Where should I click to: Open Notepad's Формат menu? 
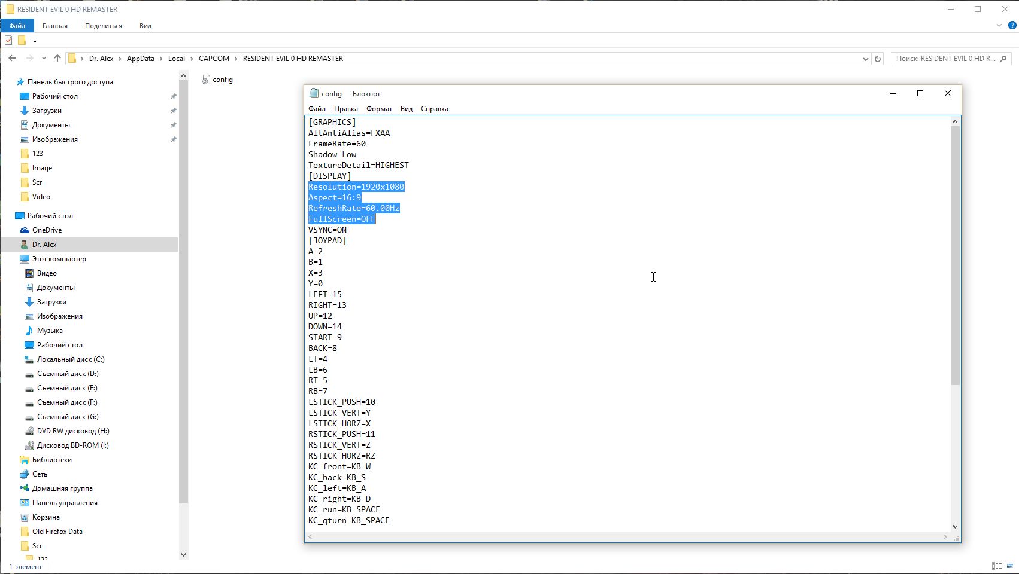click(x=379, y=109)
